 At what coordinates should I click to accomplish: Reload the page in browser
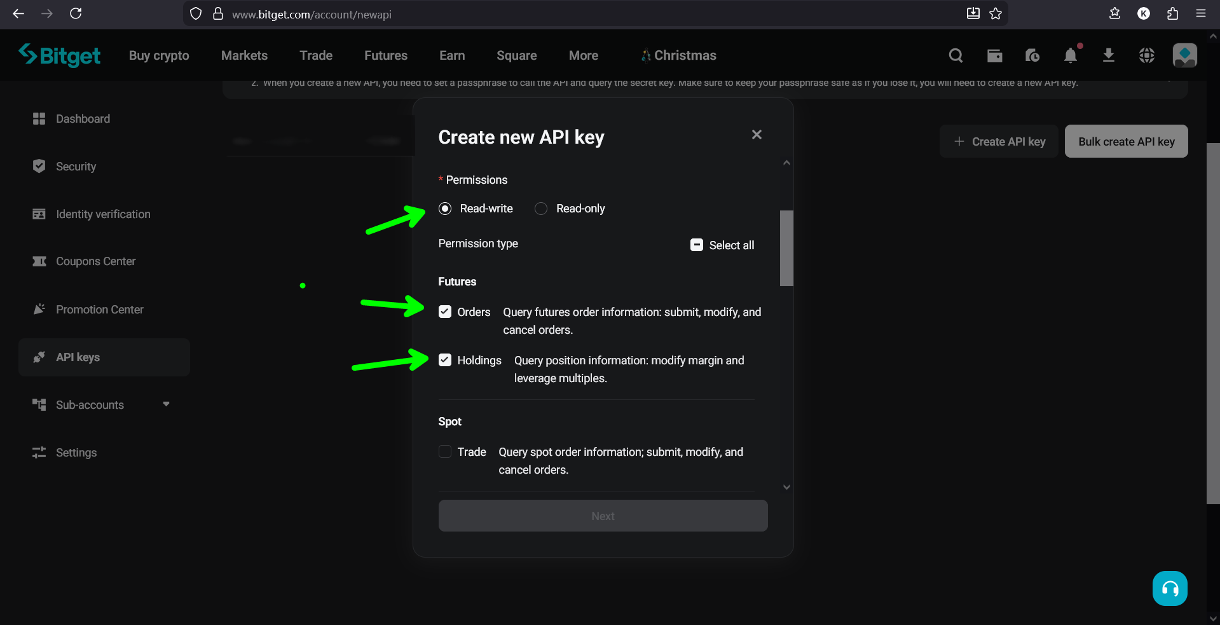coord(76,13)
